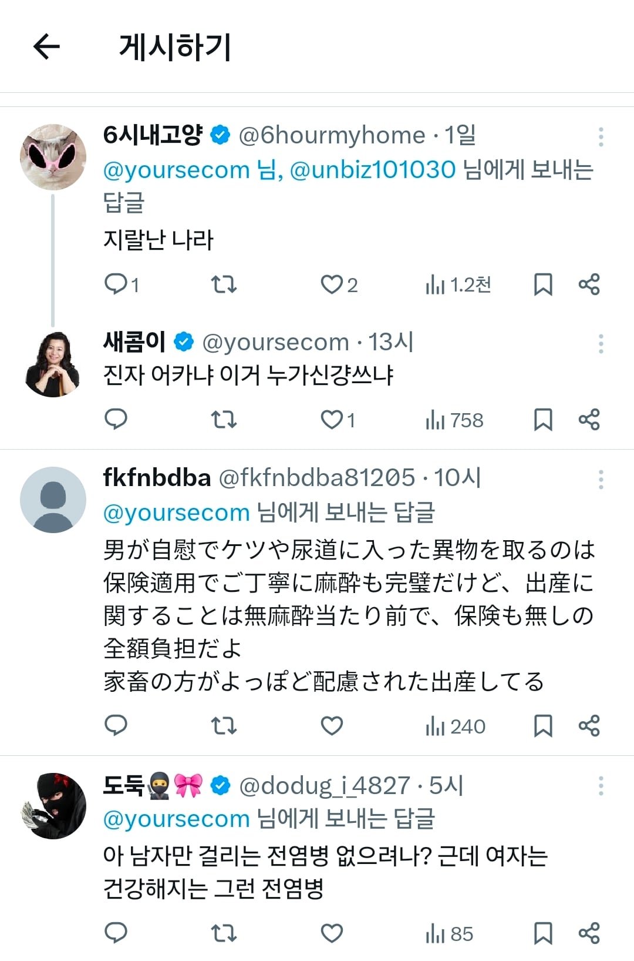Repost the 새콤이 post
This screenshot has height=961, width=634.
(x=224, y=420)
